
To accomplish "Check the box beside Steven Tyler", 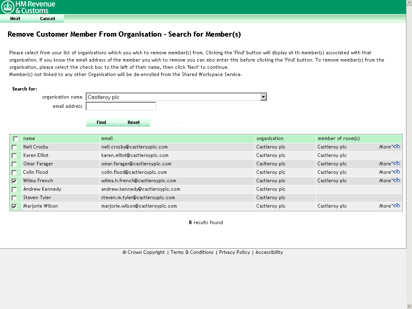I will (x=14, y=197).
